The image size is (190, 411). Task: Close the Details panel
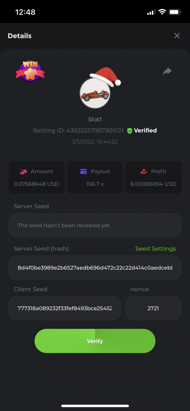click(177, 36)
